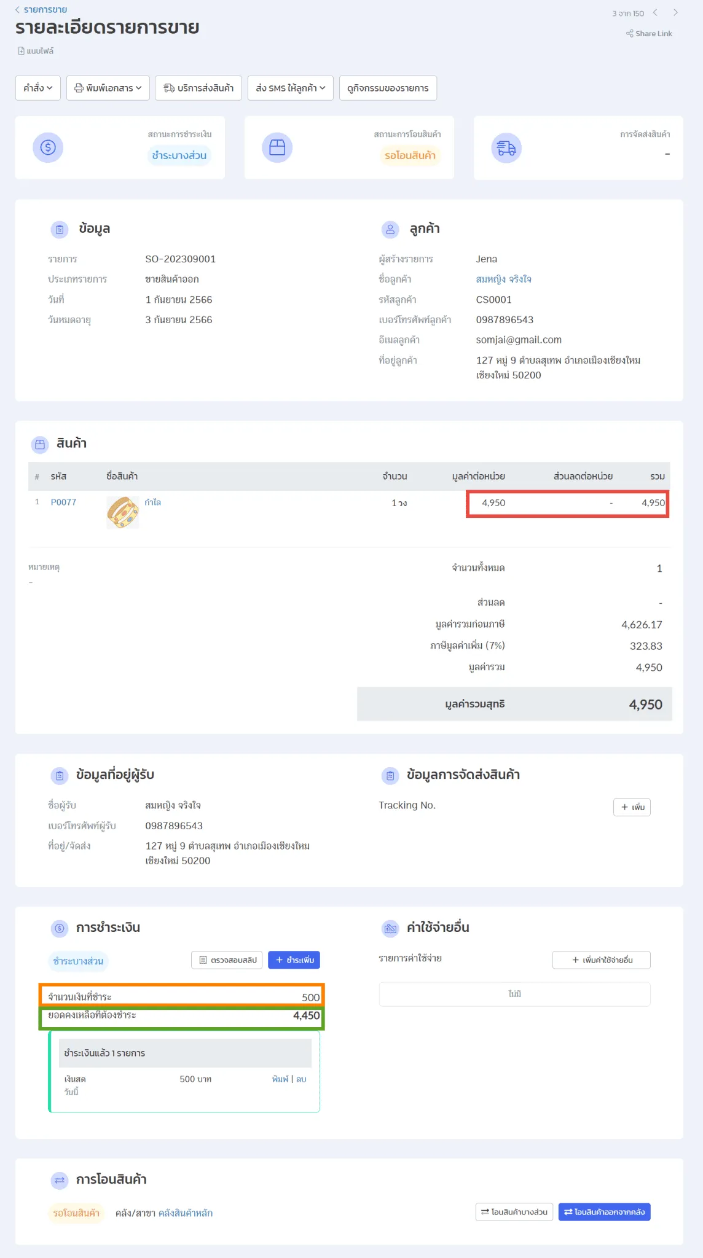Click the customer section person icon

[390, 230]
